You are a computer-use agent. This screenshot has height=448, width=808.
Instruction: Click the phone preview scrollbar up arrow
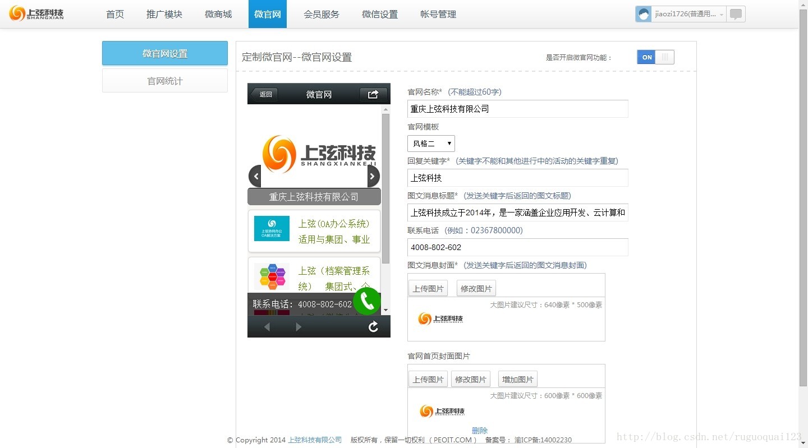click(385, 109)
